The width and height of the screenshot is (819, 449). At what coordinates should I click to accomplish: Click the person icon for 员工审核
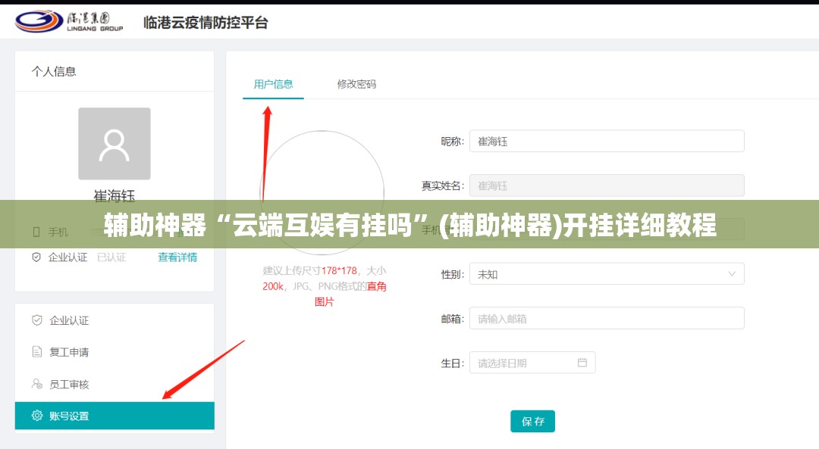[x=36, y=385]
